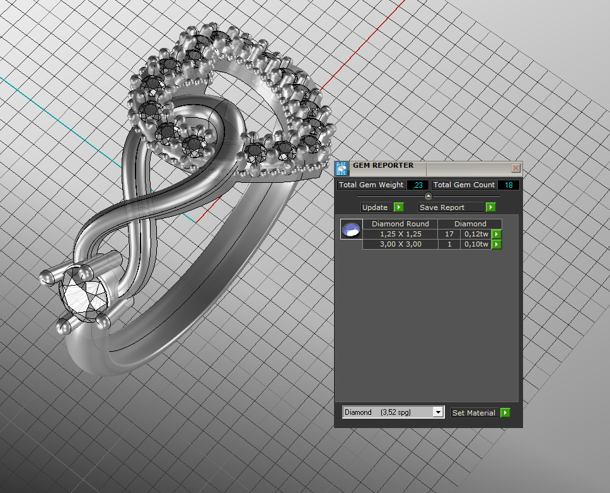Click the Diamond material header cell

click(x=470, y=224)
